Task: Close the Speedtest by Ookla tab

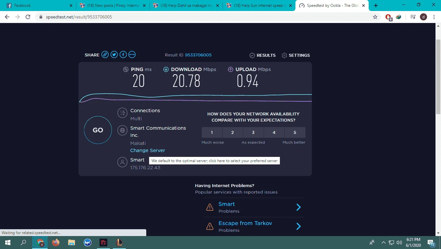Action: pyautogui.click(x=364, y=6)
